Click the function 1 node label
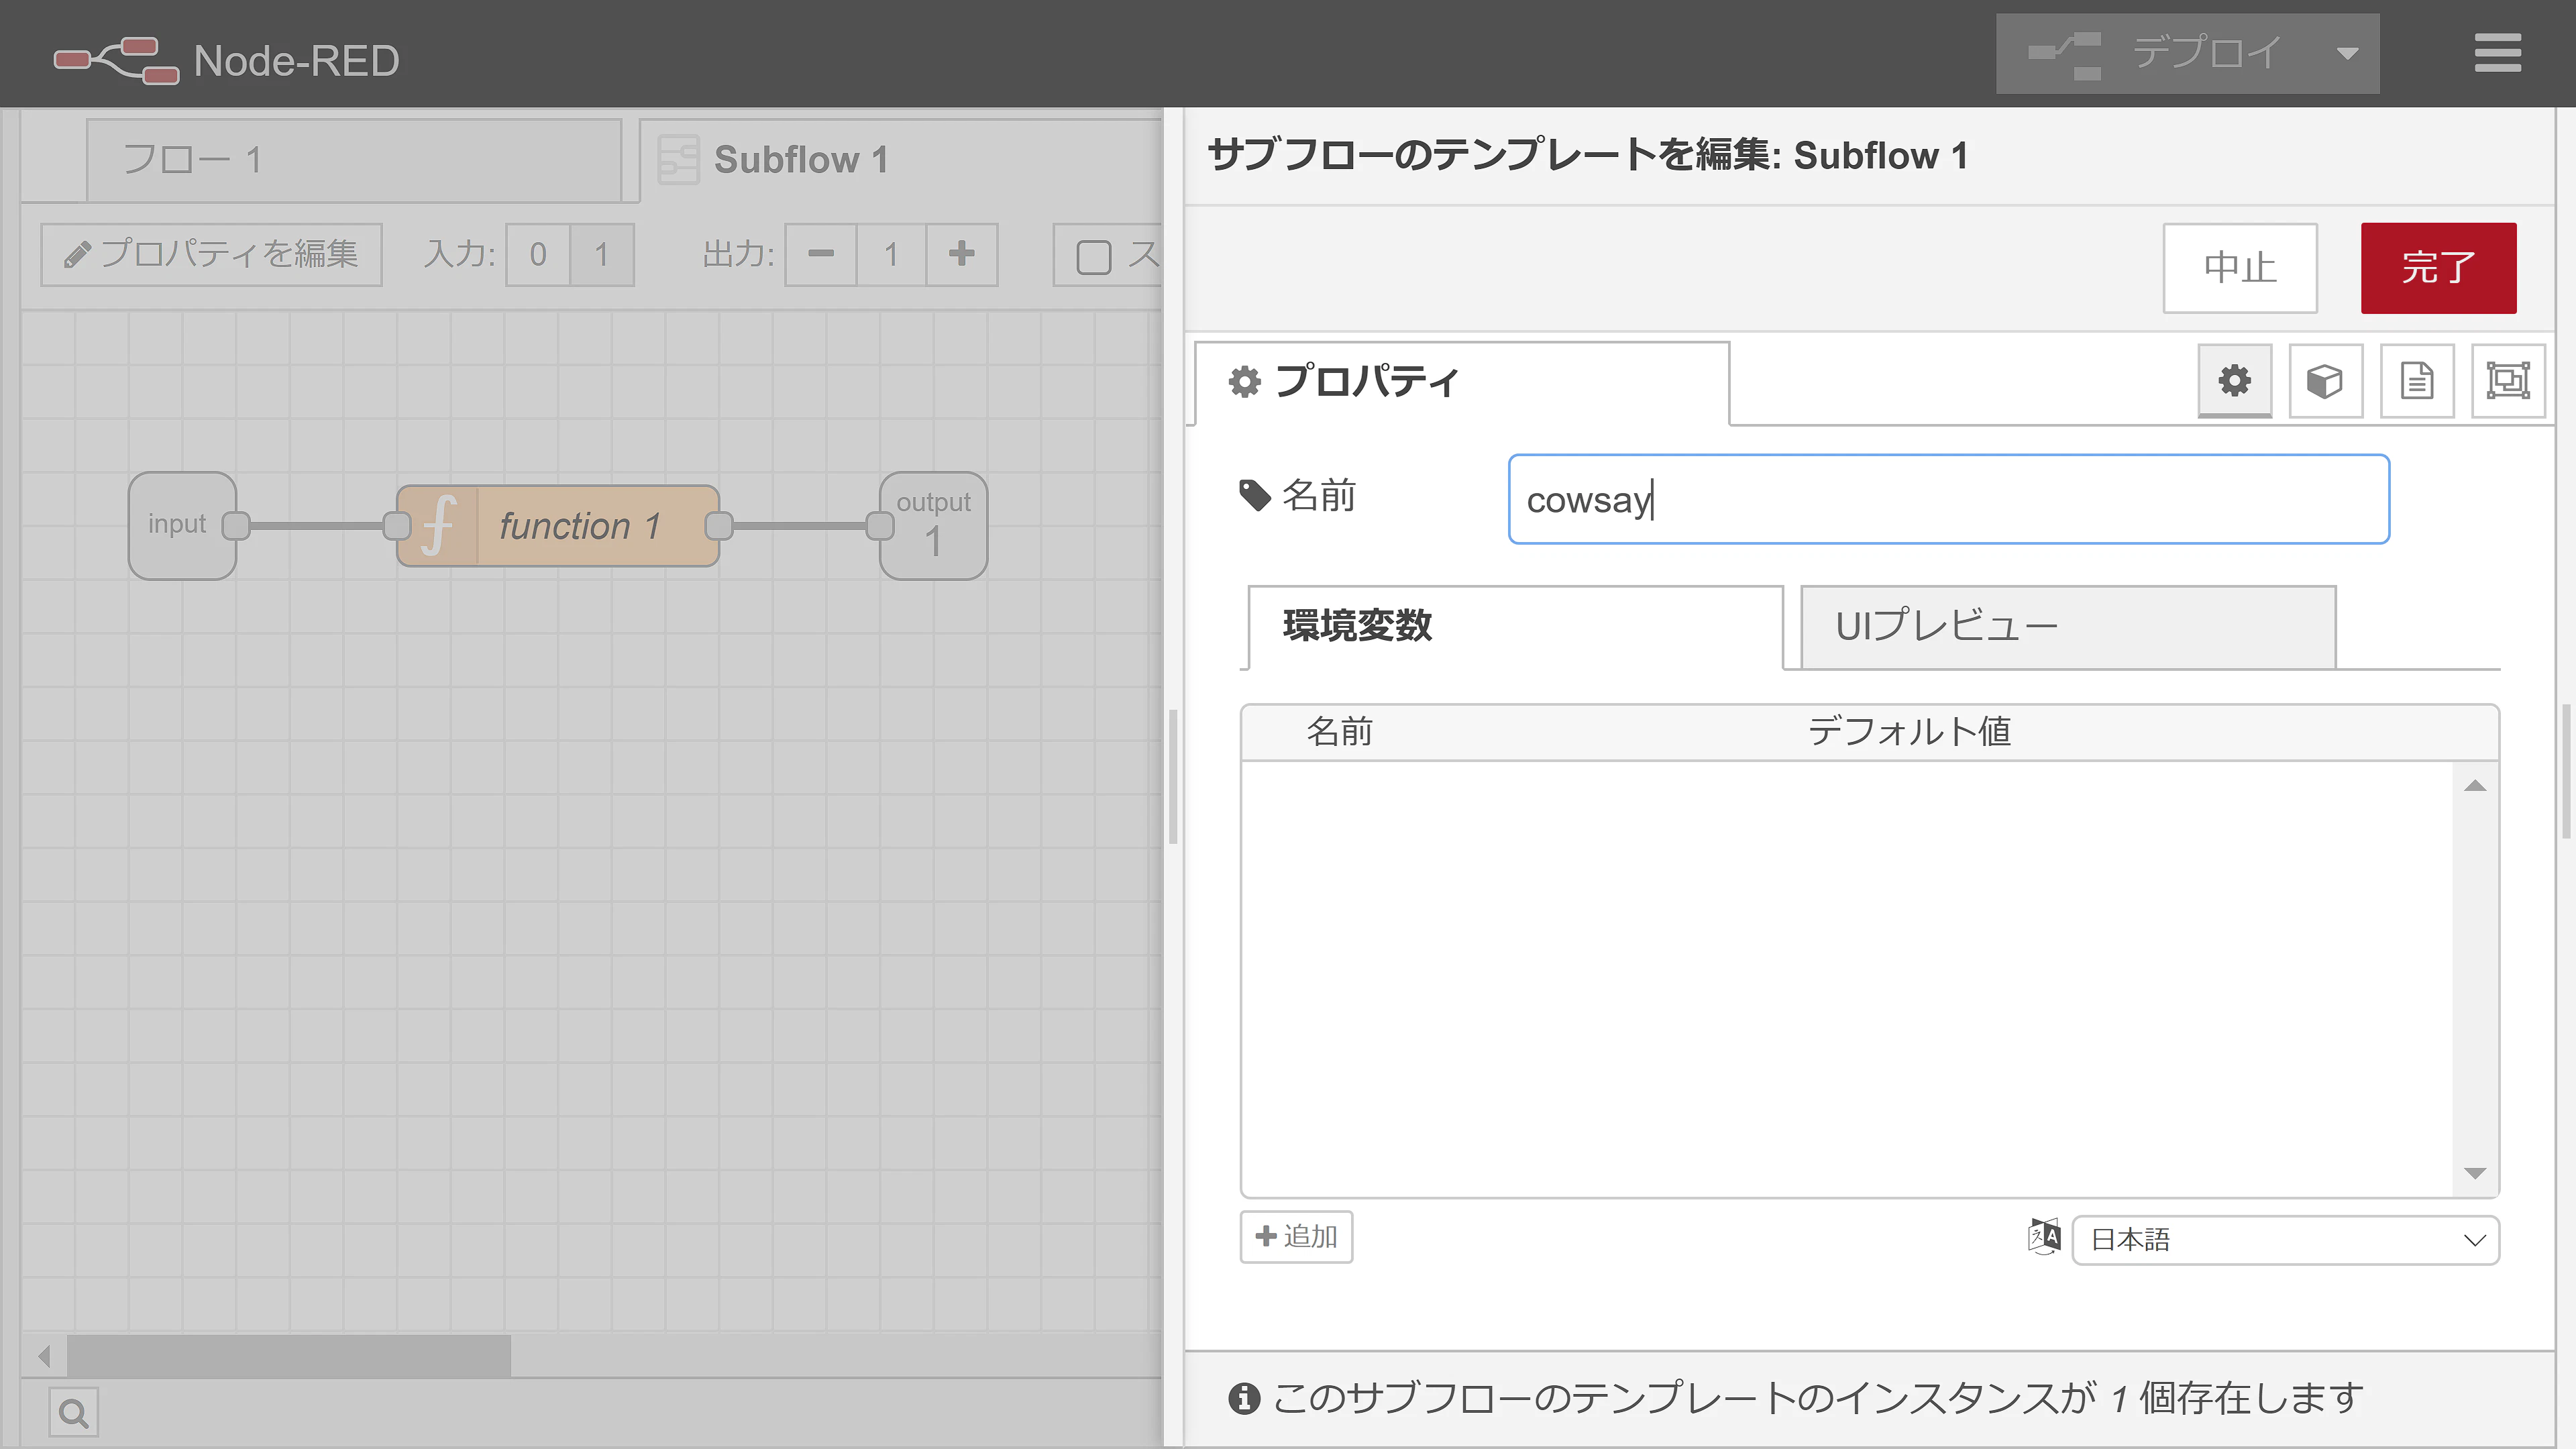The image size is (2576, 1449). click(580, 526)
